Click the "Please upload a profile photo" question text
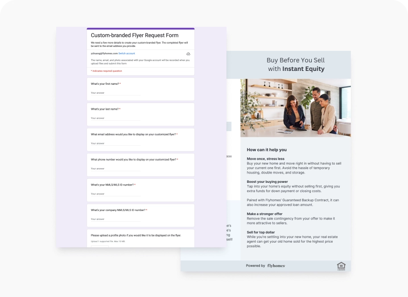 coord(136,235)
